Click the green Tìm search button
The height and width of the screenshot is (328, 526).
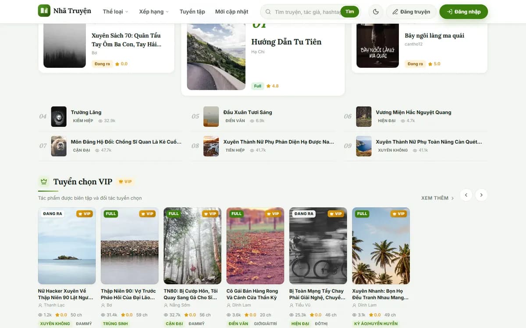[350, 12]
